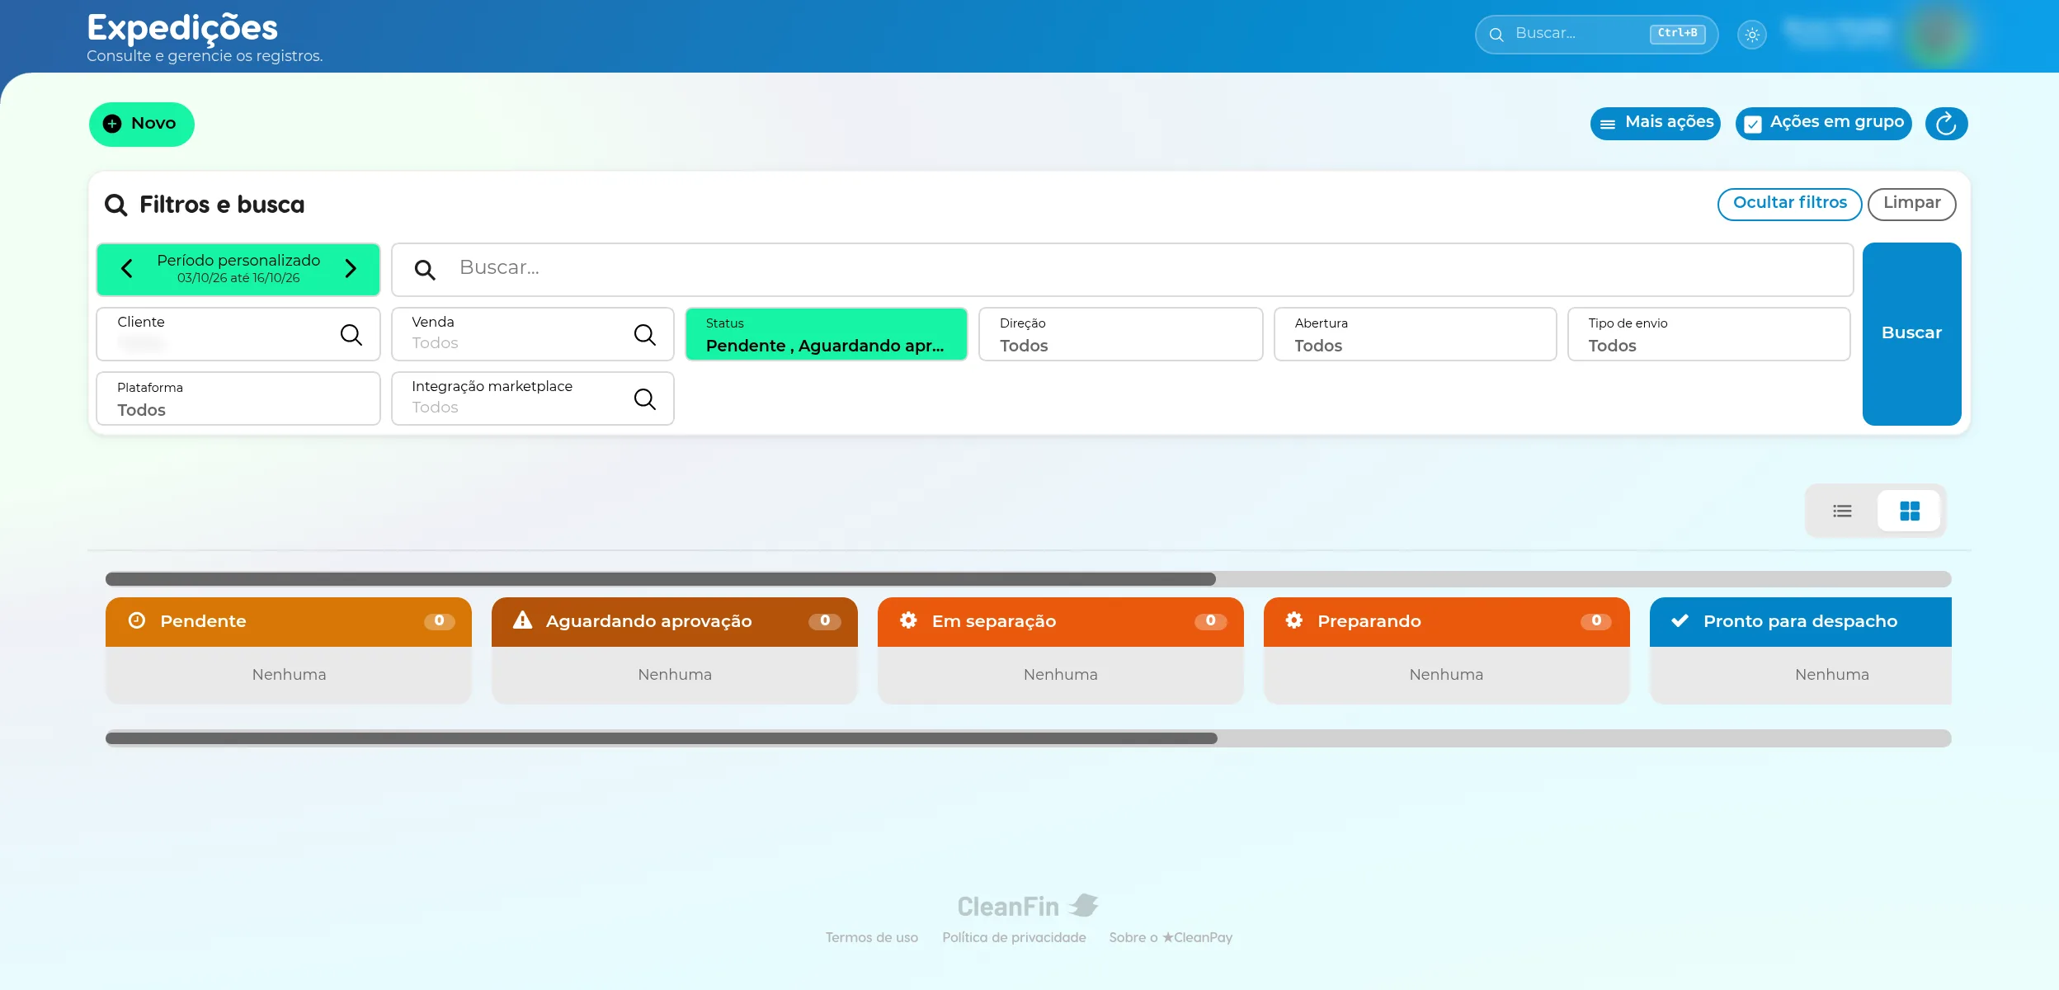Image resolution: width=2059 pixels, height=990 pixels.
Task: Click Ocultar filtros button
Action: 1789,204
